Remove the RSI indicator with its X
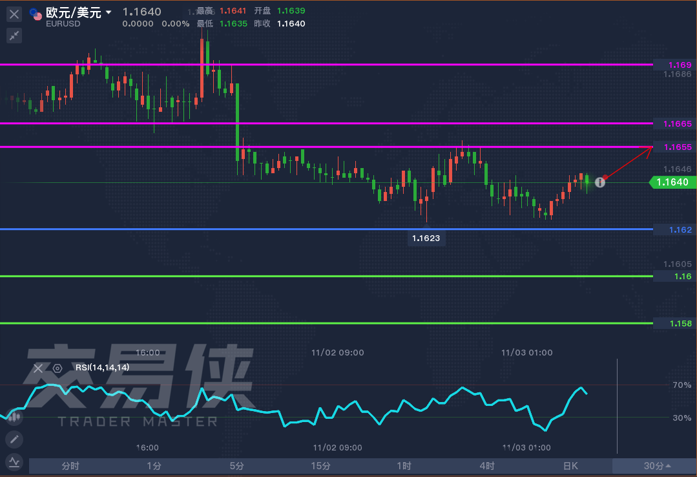This screenshot has height=477, width=697. [x=38, y=368]
